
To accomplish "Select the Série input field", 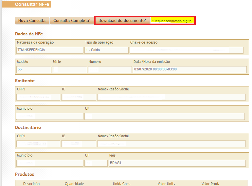I will point(69,69).
